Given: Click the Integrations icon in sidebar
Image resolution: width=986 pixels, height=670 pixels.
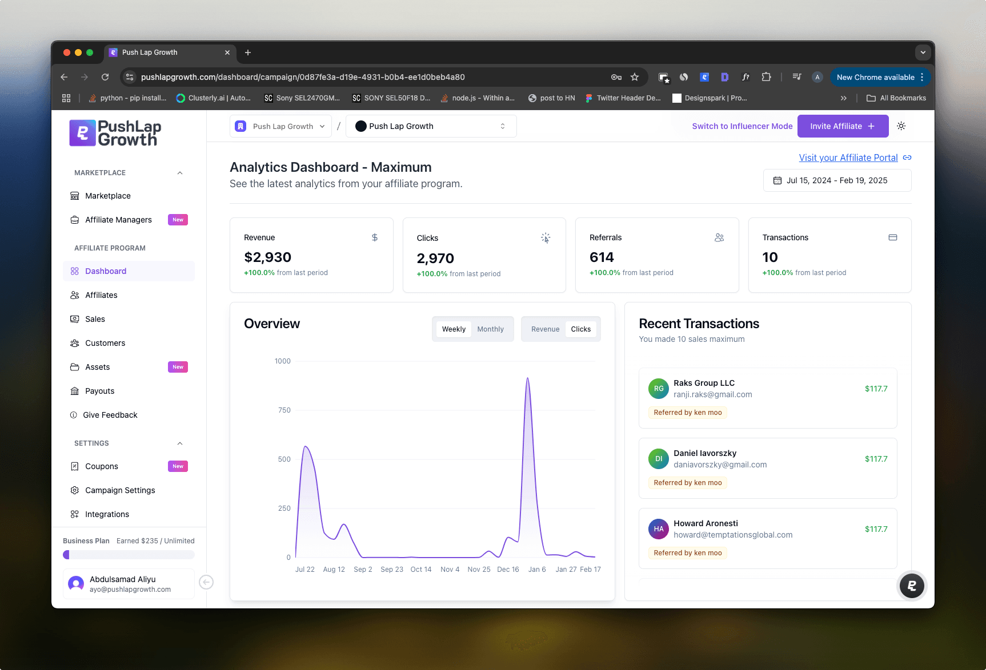Looking at the screenshot, I should pos(75,514).
